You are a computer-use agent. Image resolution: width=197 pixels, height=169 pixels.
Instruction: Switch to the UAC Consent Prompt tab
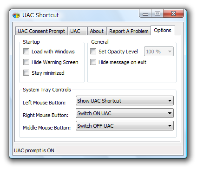[x=41, y=31]
